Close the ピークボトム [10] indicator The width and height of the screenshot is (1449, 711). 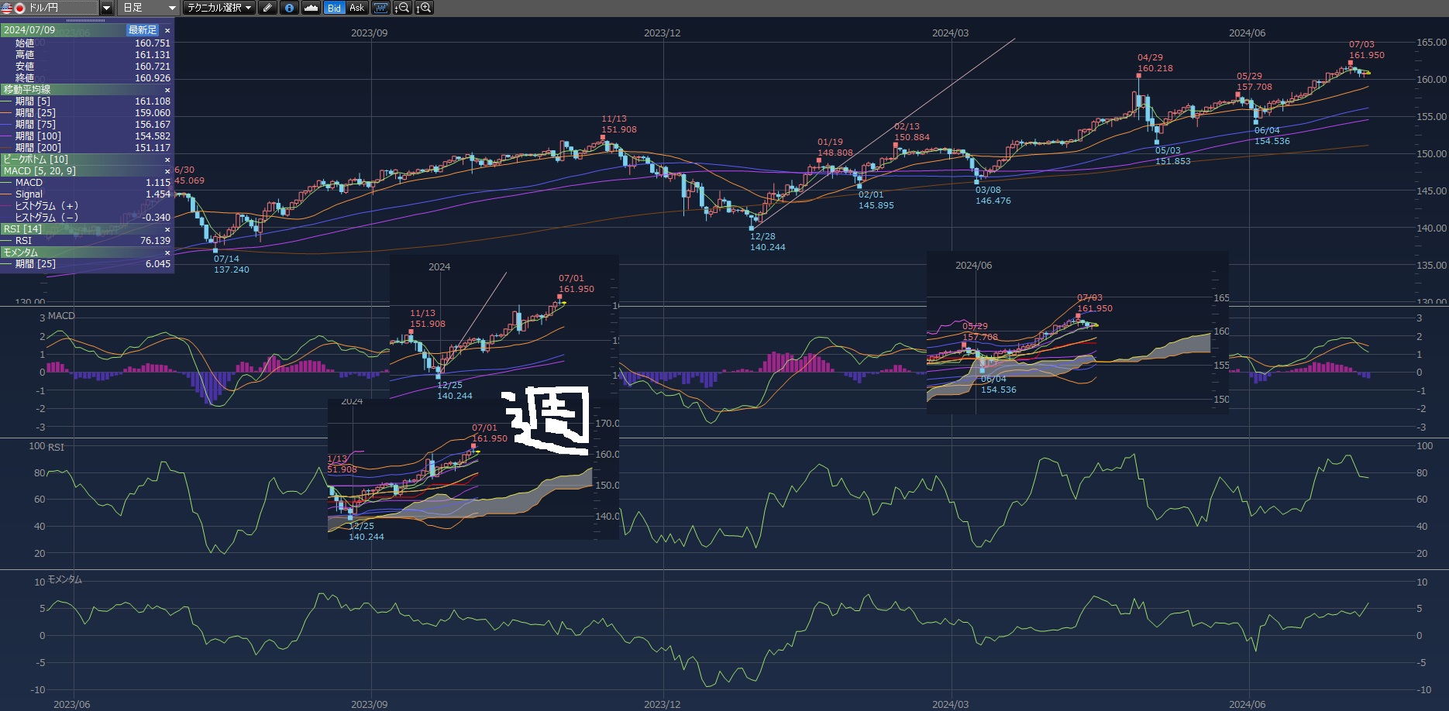click(x=167, y=160)
